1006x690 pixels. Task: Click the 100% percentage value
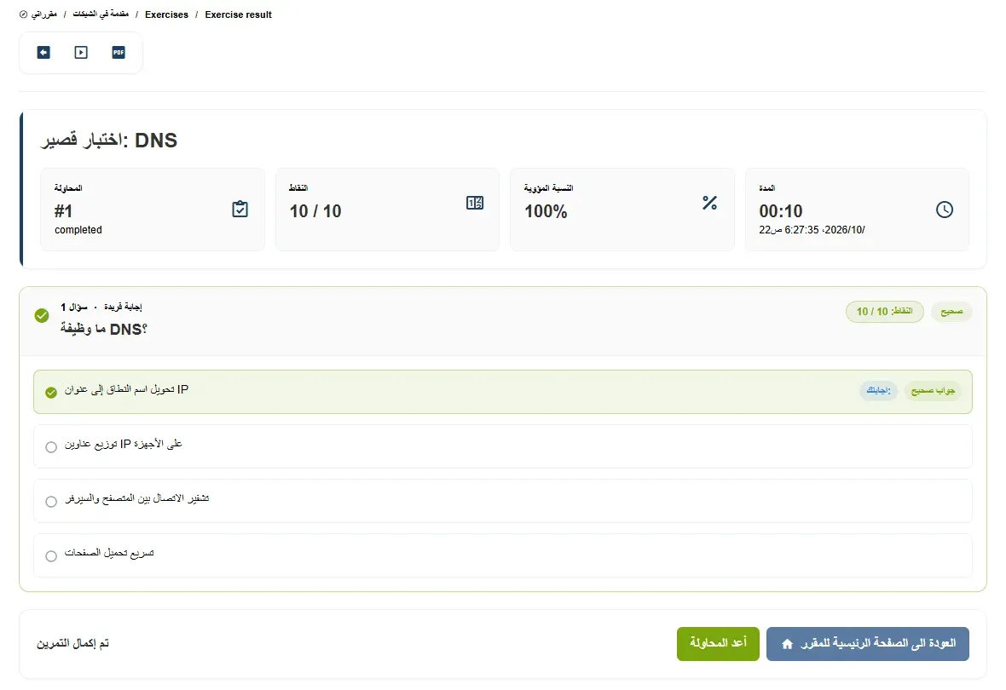pyautogui.click(x=546, y=211)
